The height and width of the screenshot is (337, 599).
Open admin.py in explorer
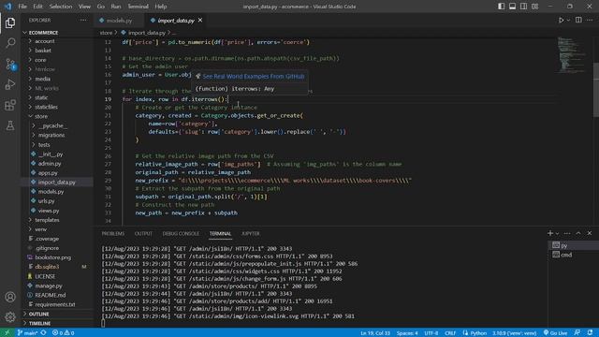(57, 163)
